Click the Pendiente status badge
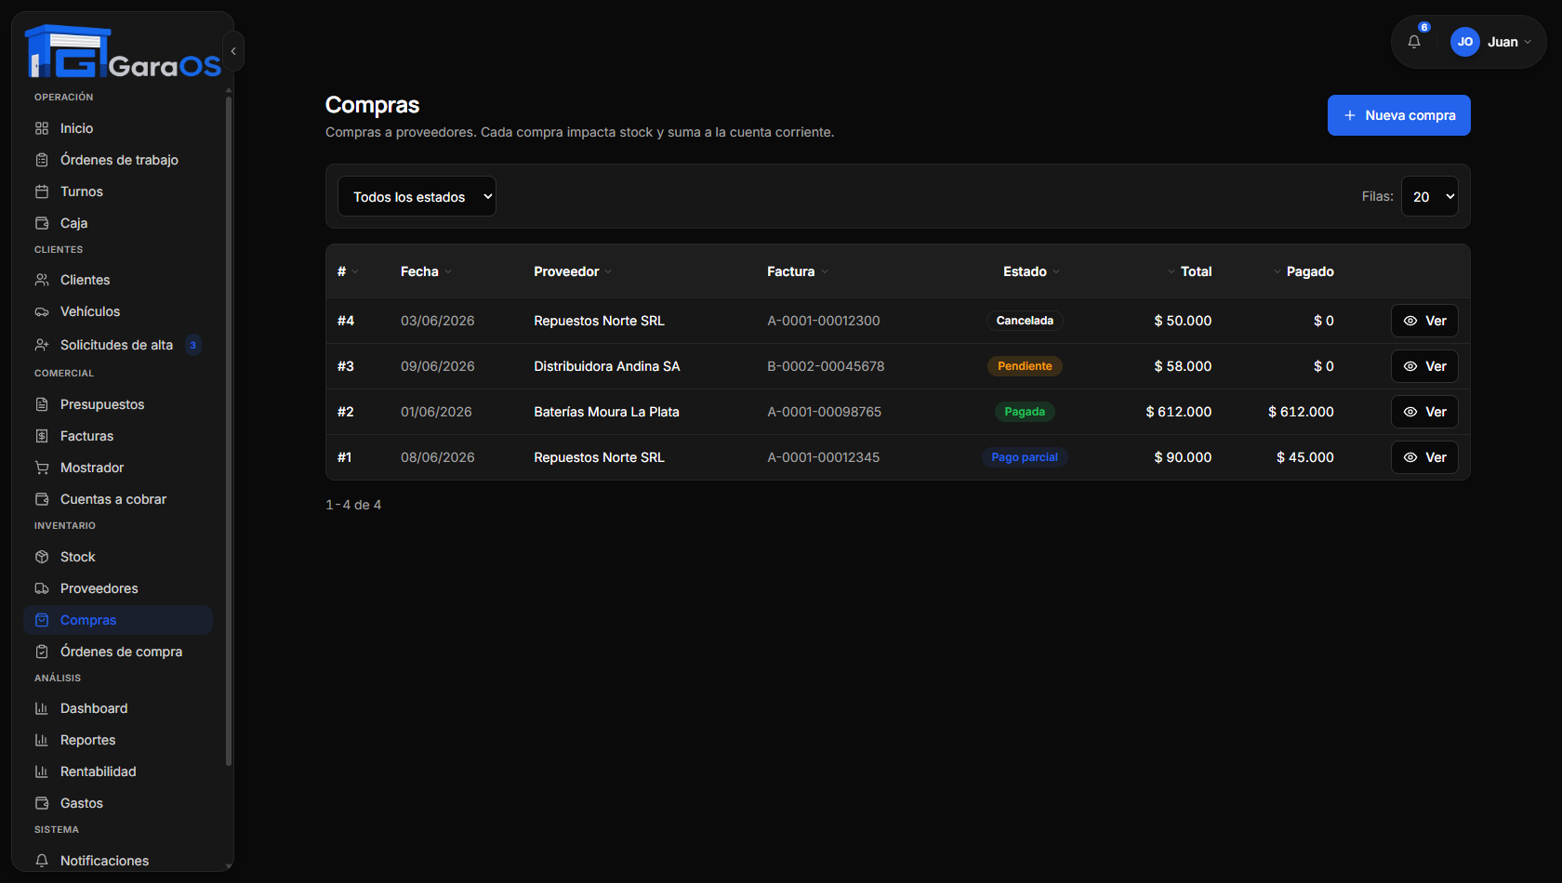1562x883 pixels. [x=1025, y=366]
